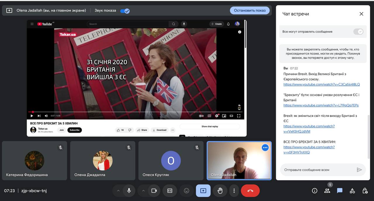Switch to theater mode in player
374x201 pixels.
tap(231, 116)
